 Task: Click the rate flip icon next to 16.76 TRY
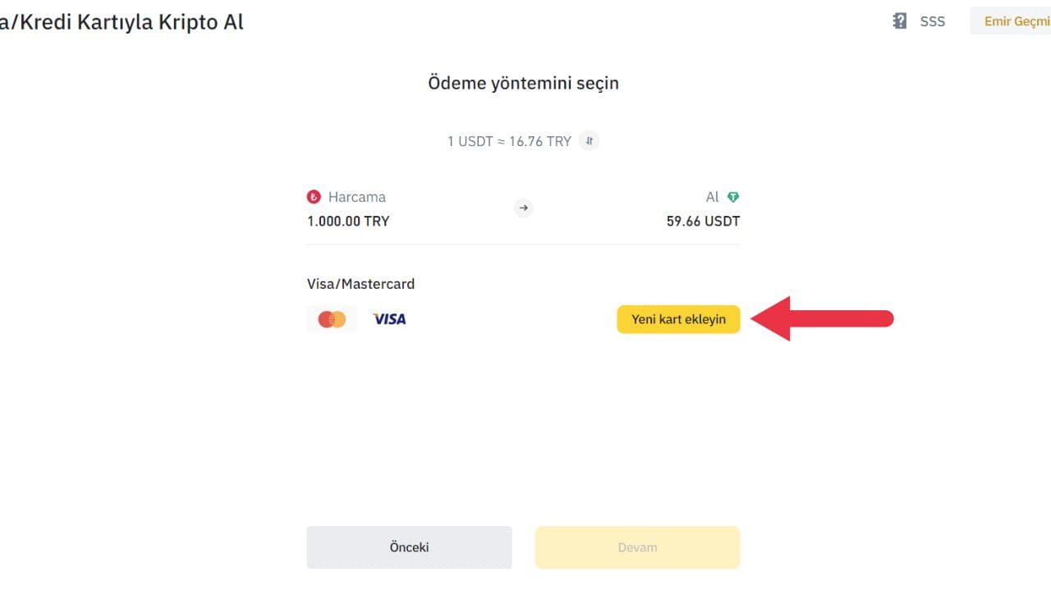tap(589, 140)
